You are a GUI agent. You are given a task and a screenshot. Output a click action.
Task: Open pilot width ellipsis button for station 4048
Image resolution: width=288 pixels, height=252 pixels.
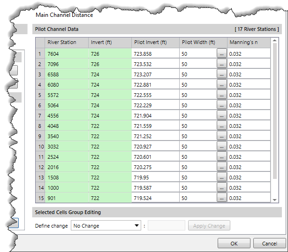tap(222, 126)
